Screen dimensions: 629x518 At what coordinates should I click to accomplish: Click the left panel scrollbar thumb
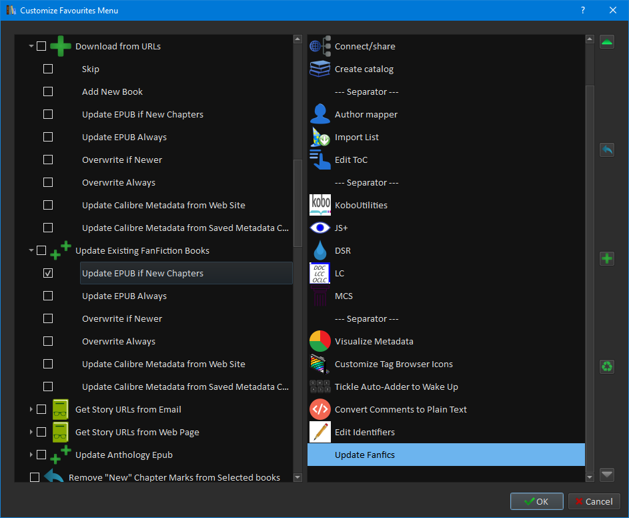pos(297,203)
